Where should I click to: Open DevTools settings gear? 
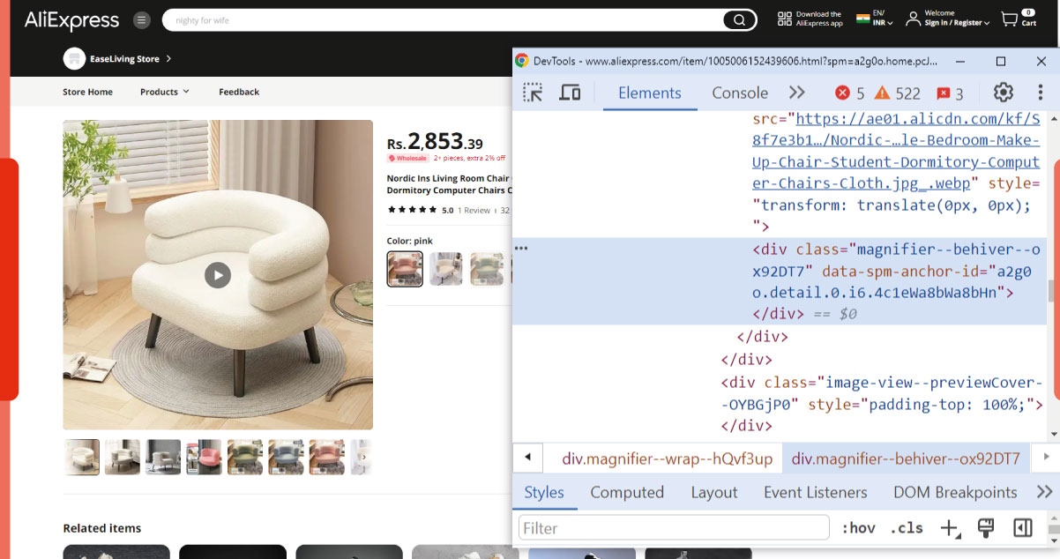pyautogui.click(x=1003, y=92)
